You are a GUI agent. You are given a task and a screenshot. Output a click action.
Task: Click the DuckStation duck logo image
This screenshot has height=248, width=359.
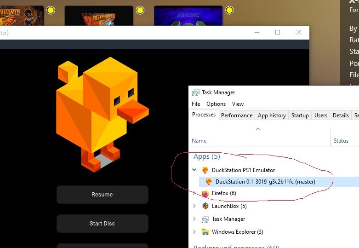[103, 115]
